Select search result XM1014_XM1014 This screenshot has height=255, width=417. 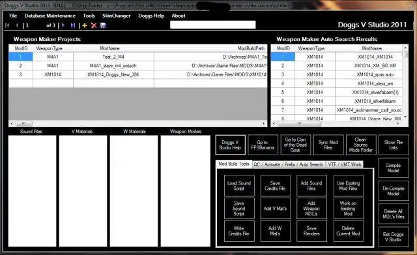click(x=336, y=57)
